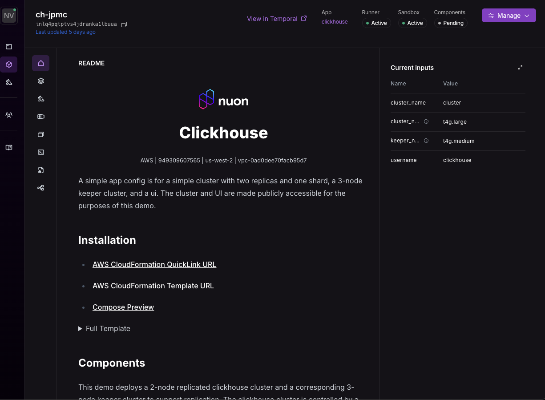Click the 'Last updated 5 days ago' text
545x400 pixels.
pyautogui.click(x=65, y=32)
